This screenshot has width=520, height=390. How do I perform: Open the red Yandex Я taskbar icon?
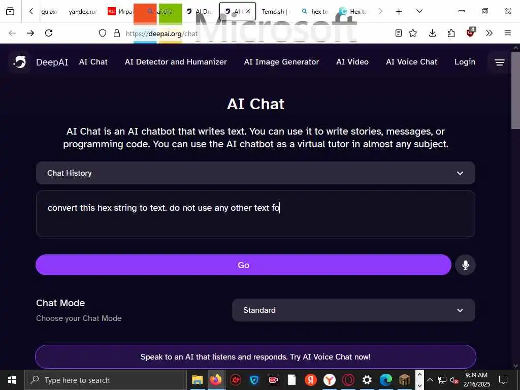pos(310,380)
